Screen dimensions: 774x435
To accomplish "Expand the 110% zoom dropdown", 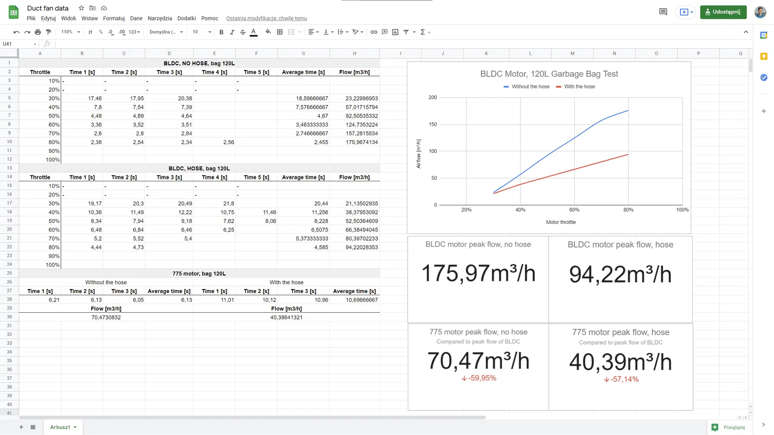I will point(71,32).
